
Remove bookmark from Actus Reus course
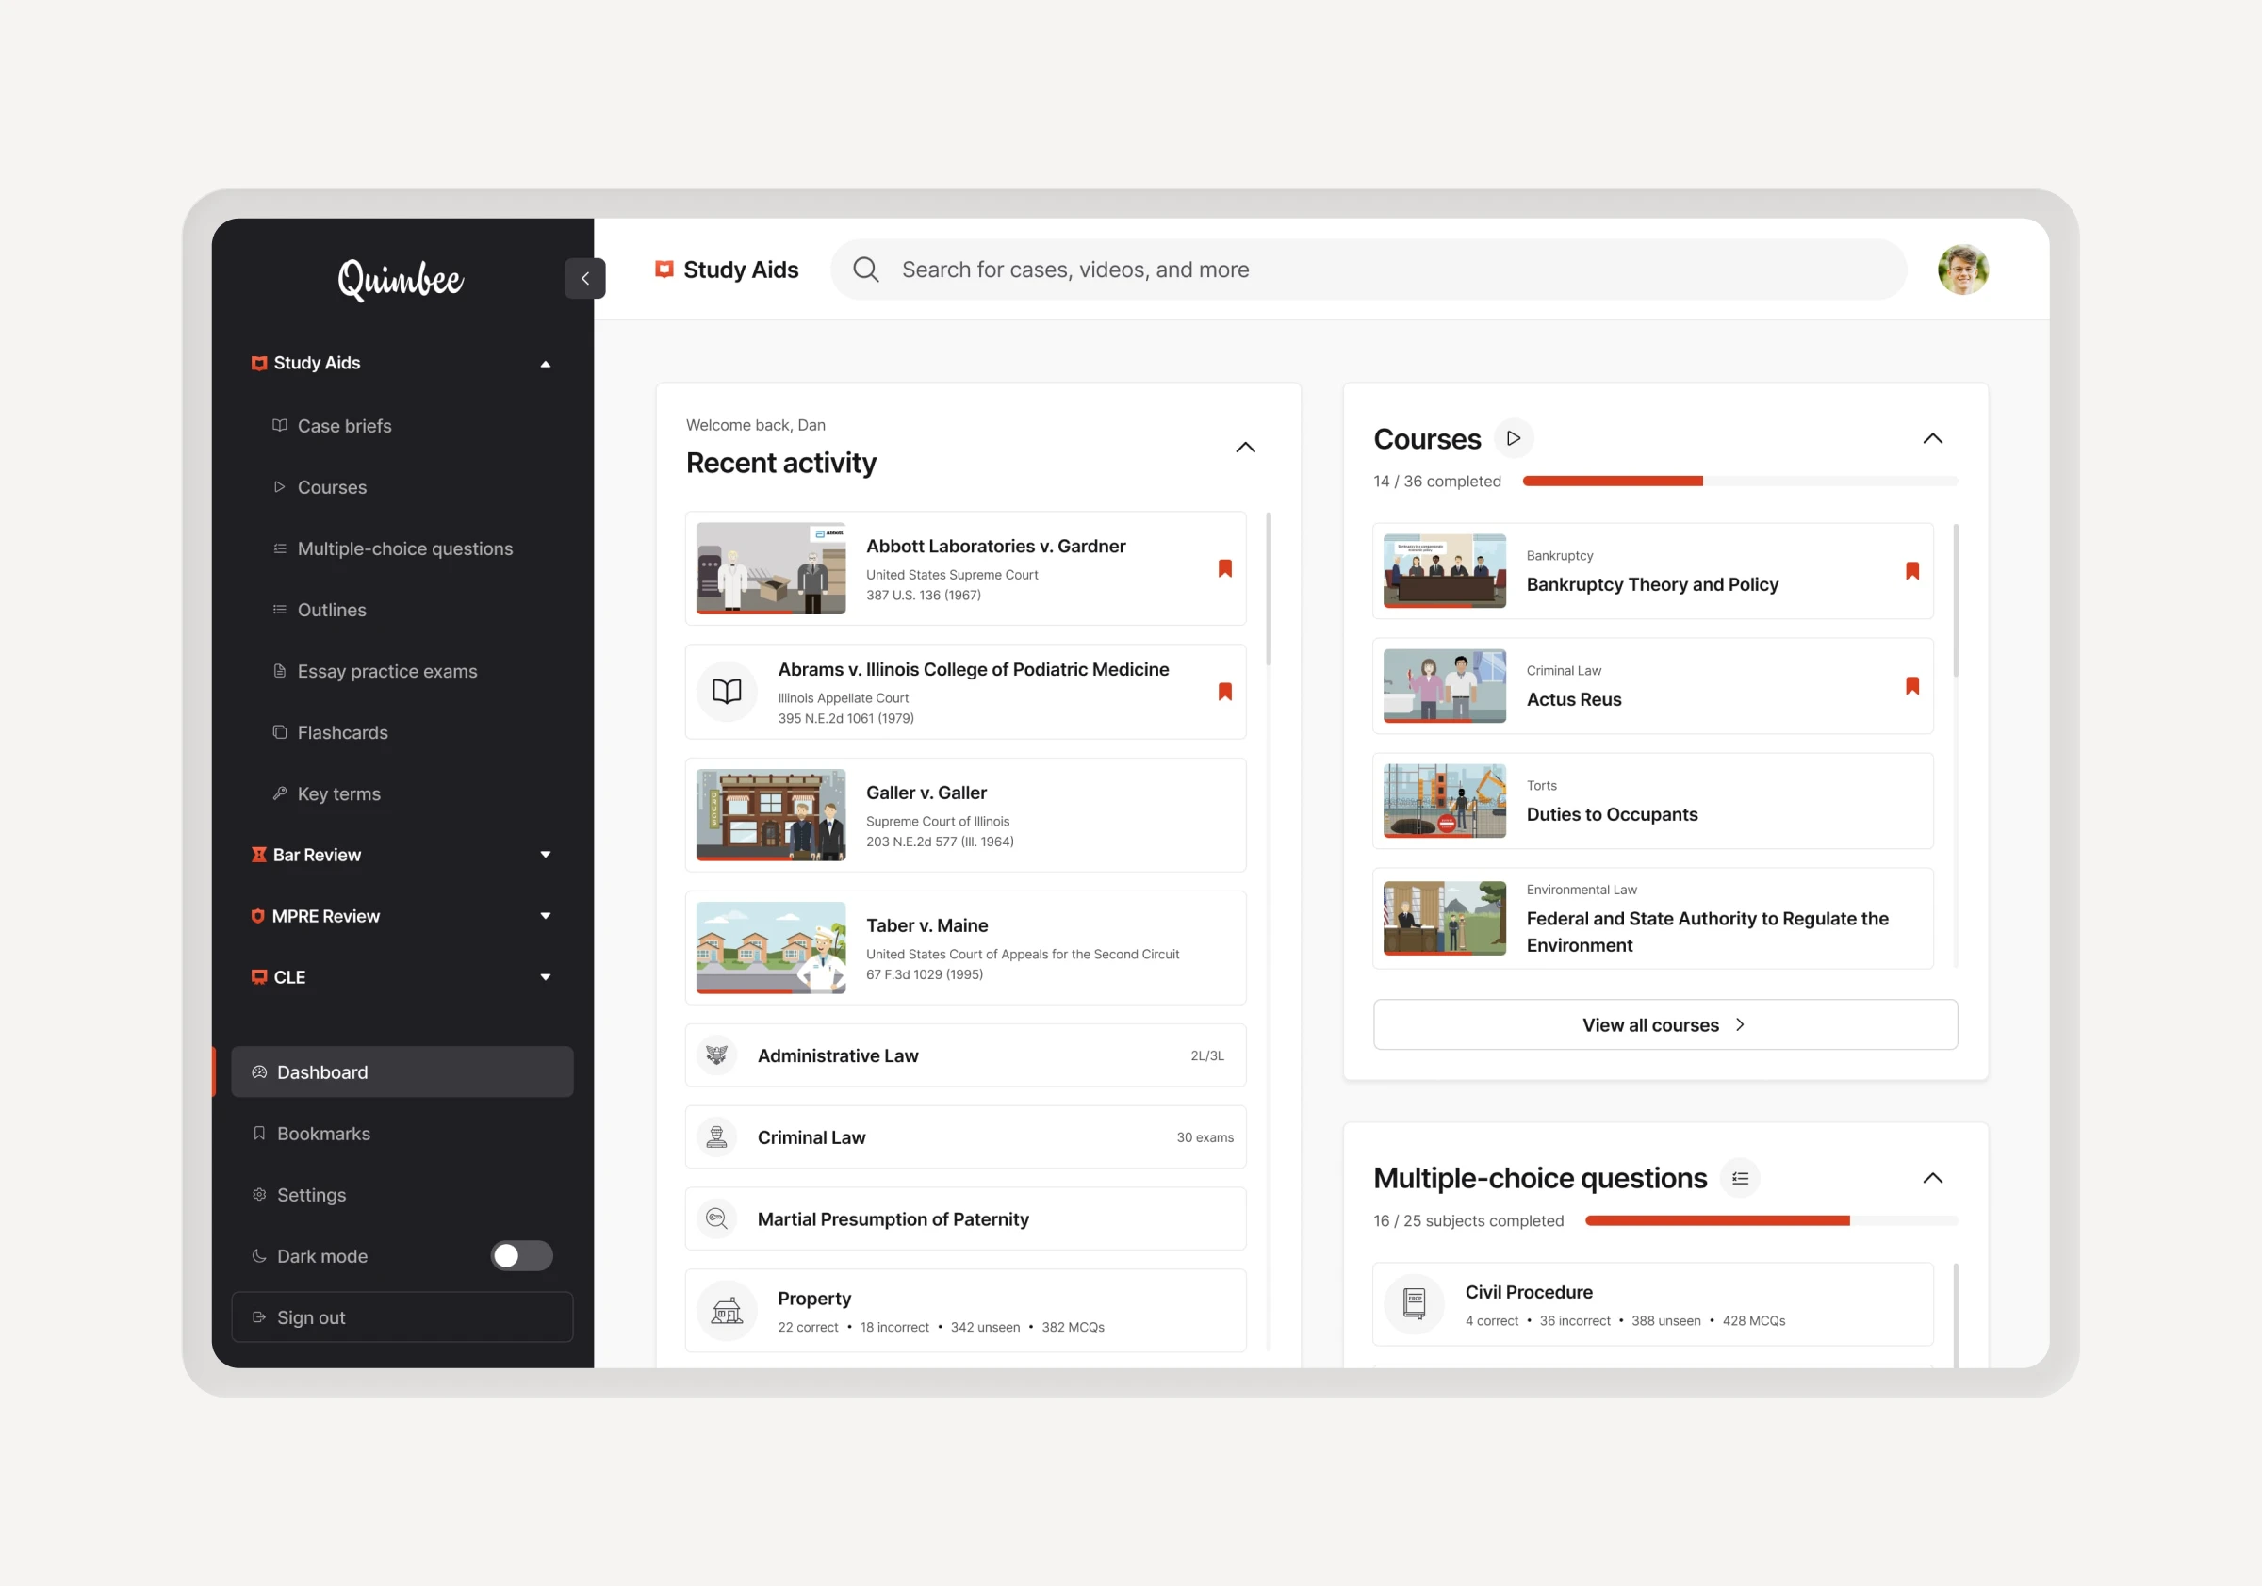click(1911, 686)
